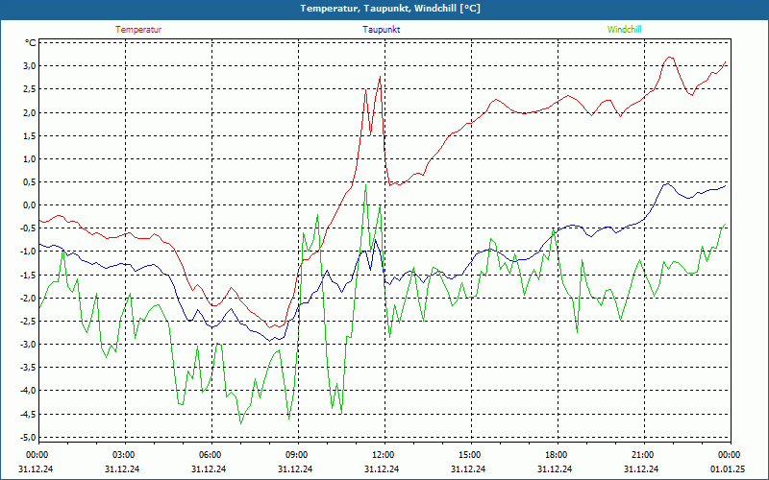Click the '2,0' y-axis value
This screenshot has height=480, width=769.
(x=30, y=112)
